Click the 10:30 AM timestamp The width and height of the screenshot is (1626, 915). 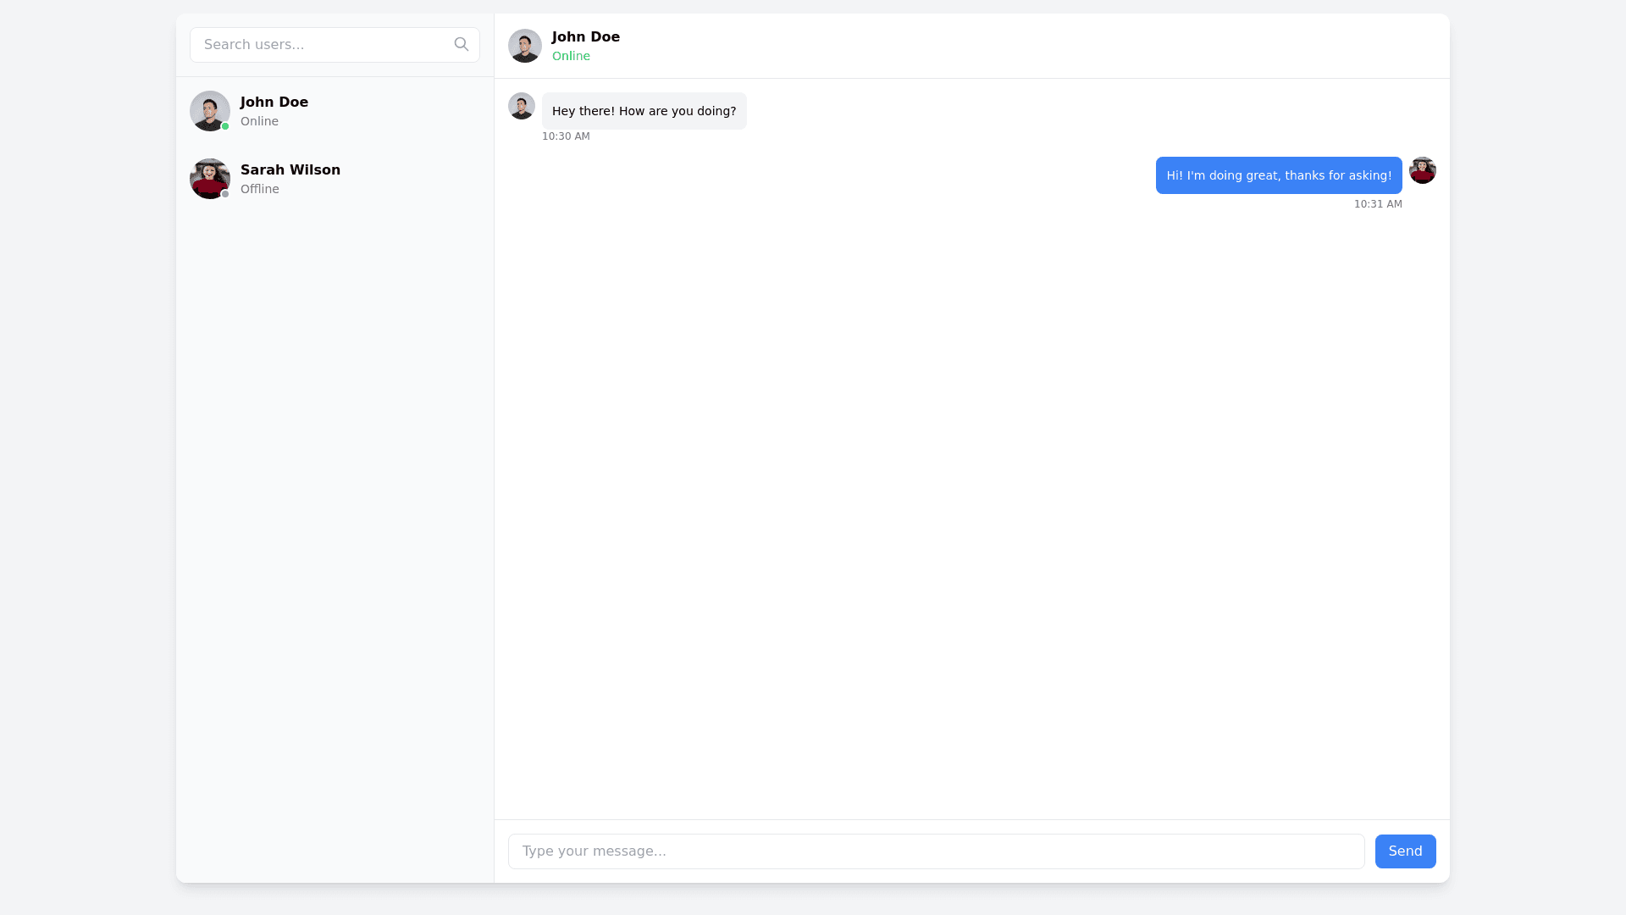(x=566, y=136)
